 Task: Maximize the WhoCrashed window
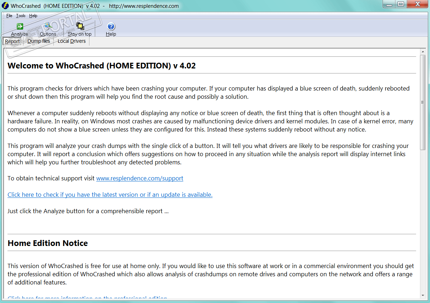pyautogui.click(x=401, y=4)
